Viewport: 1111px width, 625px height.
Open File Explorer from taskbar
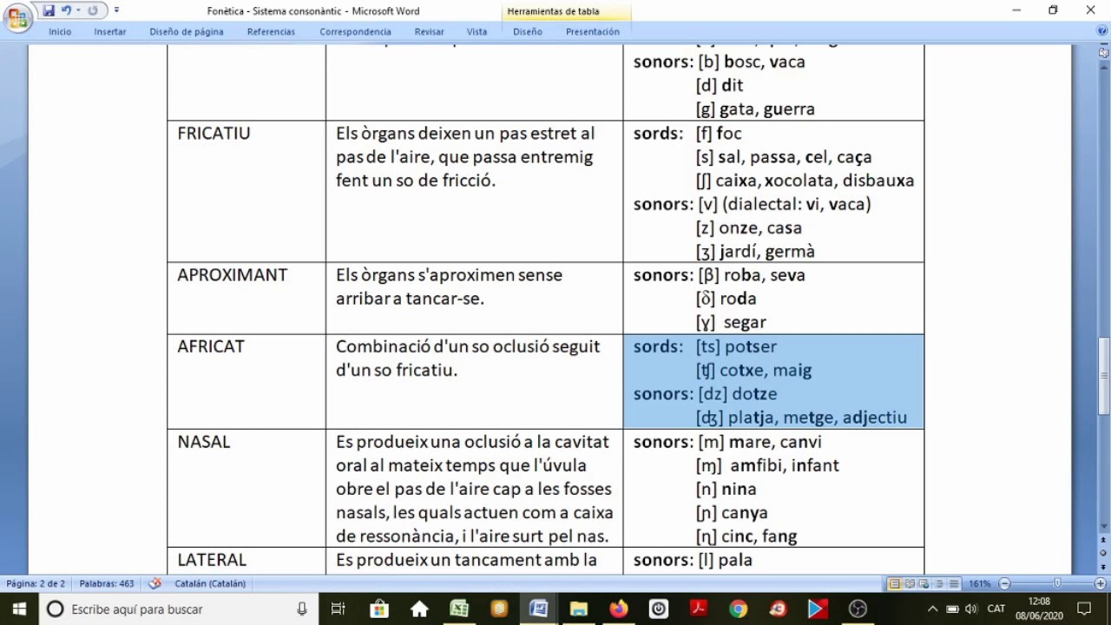(579, 609)
